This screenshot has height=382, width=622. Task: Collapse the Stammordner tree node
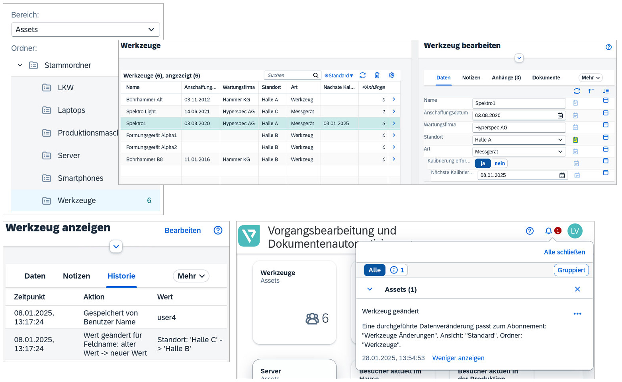20,65
